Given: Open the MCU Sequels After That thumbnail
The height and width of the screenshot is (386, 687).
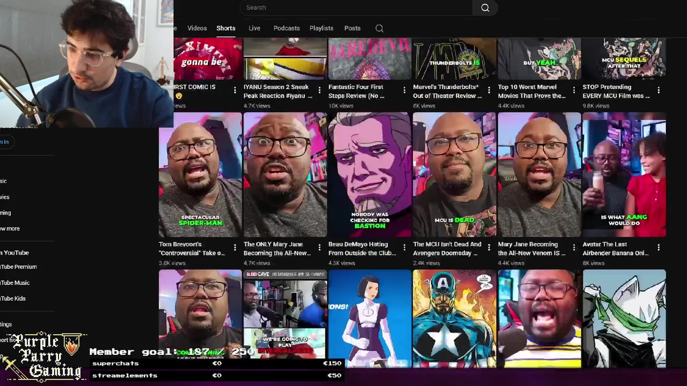Looking at the screenshot, I should [x=624, y=58].
